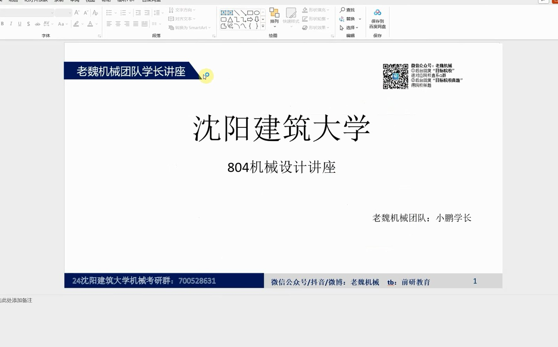Select rectangle shape in gallery
The image size is (558, 347).
250,13
